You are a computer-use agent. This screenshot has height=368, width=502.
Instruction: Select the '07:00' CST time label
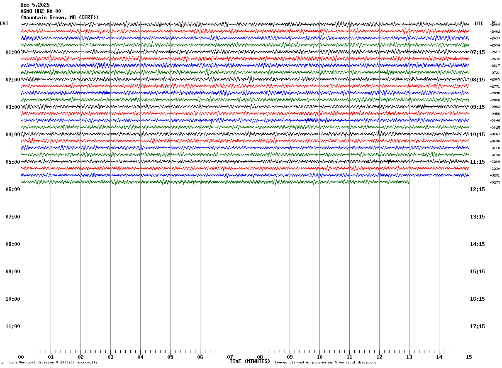pyautogui.click(x=13, y=217)
